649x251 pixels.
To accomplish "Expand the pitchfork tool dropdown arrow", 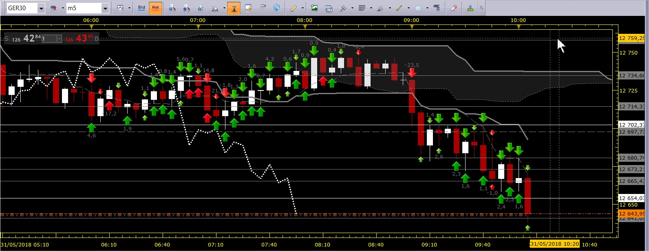I will point(352,8).
